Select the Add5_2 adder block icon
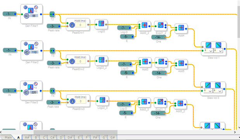 tap(180, 104)
